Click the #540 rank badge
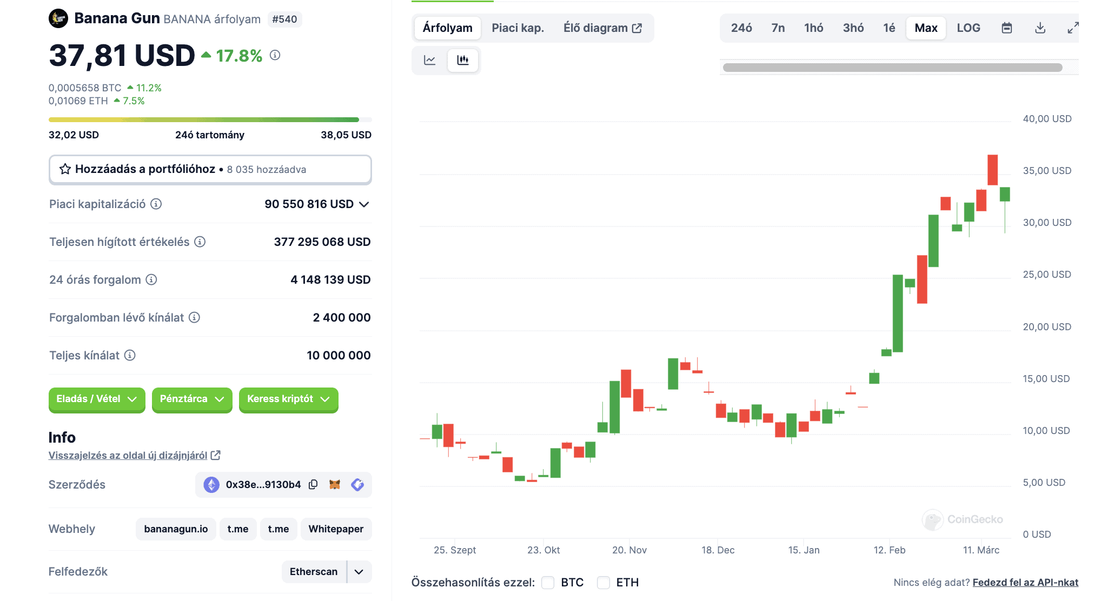 pos(284,19)
